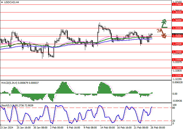The image size is (183, 130).
Task: Select the 1.35500 price level label
Action: click(x=178, y=28)
